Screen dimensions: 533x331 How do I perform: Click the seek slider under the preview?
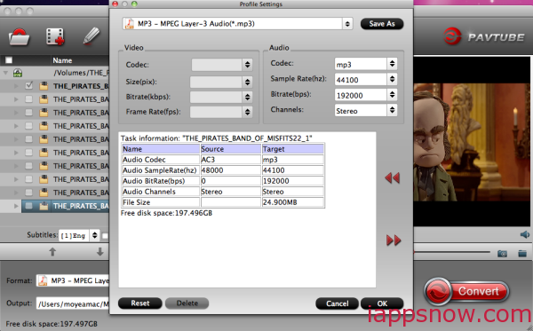click(451, 252)
